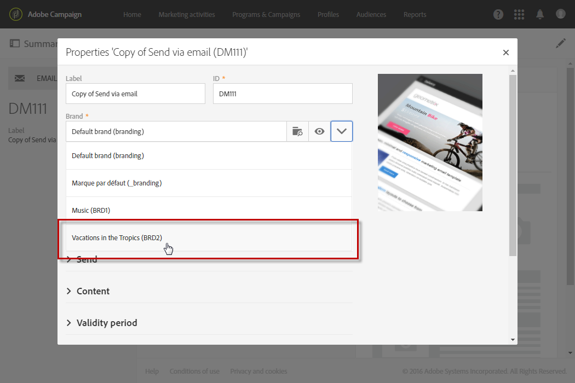The height and width of the screenshot is (383, 575).
Task: Go to Home menu
Action: point(132,15)
